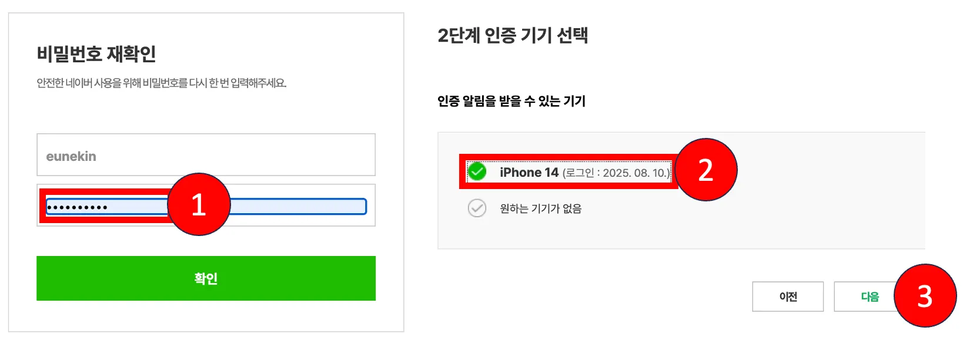This screenshot has height=337, width=963.
Task: Click the '2단계 인증 기기 선택' title
Action: [x=512, y=35]
